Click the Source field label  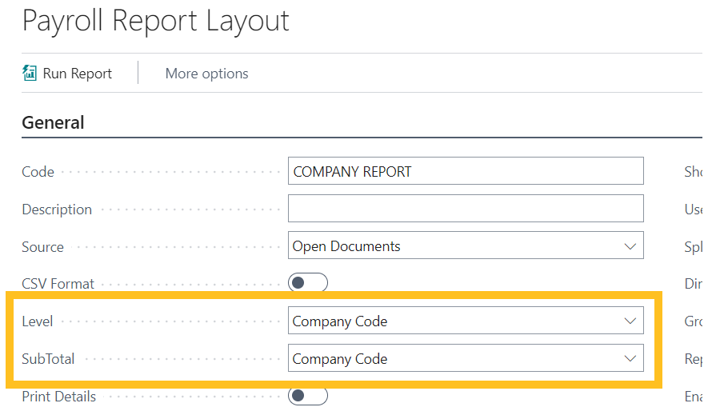[x=43, y=247]
